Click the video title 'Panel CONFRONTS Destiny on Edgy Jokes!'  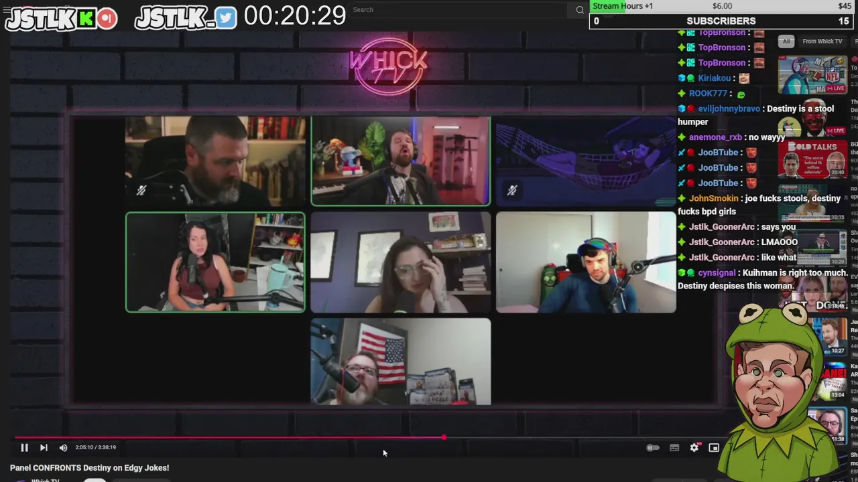(89, 468)
